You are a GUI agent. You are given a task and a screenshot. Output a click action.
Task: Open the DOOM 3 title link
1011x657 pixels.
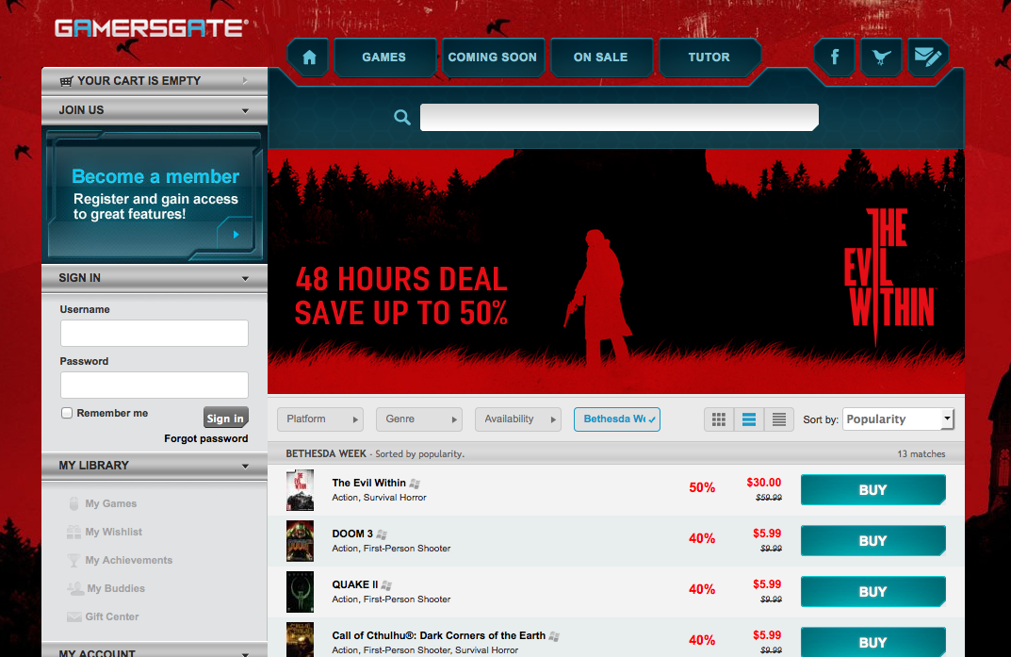[x=352, y=534]
